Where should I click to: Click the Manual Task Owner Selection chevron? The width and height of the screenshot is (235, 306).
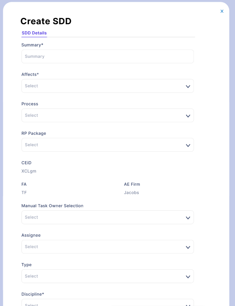(188, 217)
